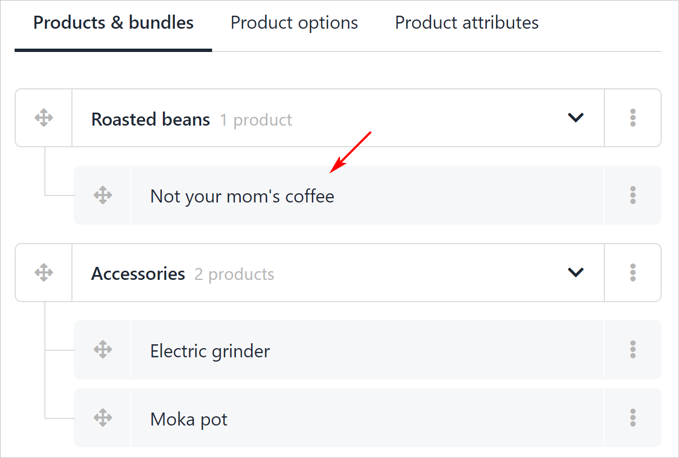Open the three-dot menu for Electric grinder
Image resolution: width=679 pixels, height=458 pixels.
pyautogui.click(x=632, y=350)
